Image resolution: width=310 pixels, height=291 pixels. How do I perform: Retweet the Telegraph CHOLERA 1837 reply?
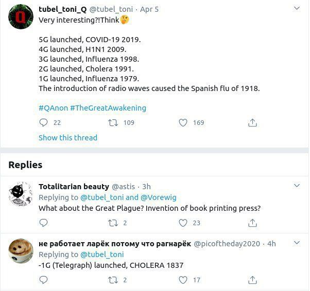tap(113, 280)
